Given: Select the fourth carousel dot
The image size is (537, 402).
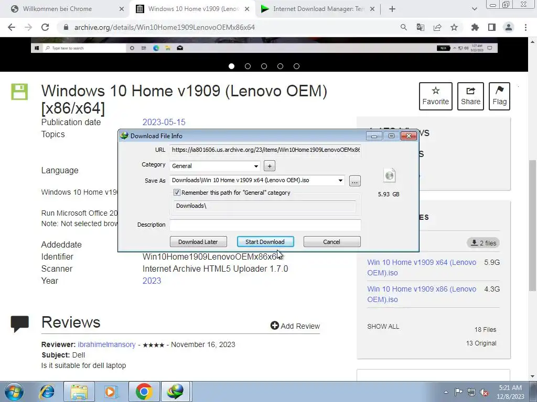Looking at the screenshot, I should click(280, 66).
